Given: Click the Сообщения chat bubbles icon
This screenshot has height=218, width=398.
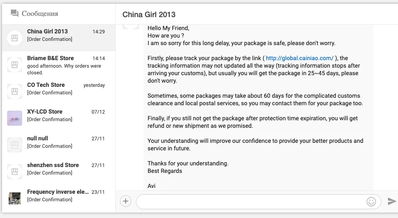Looking at the screenshot, I should coord(15,14).
